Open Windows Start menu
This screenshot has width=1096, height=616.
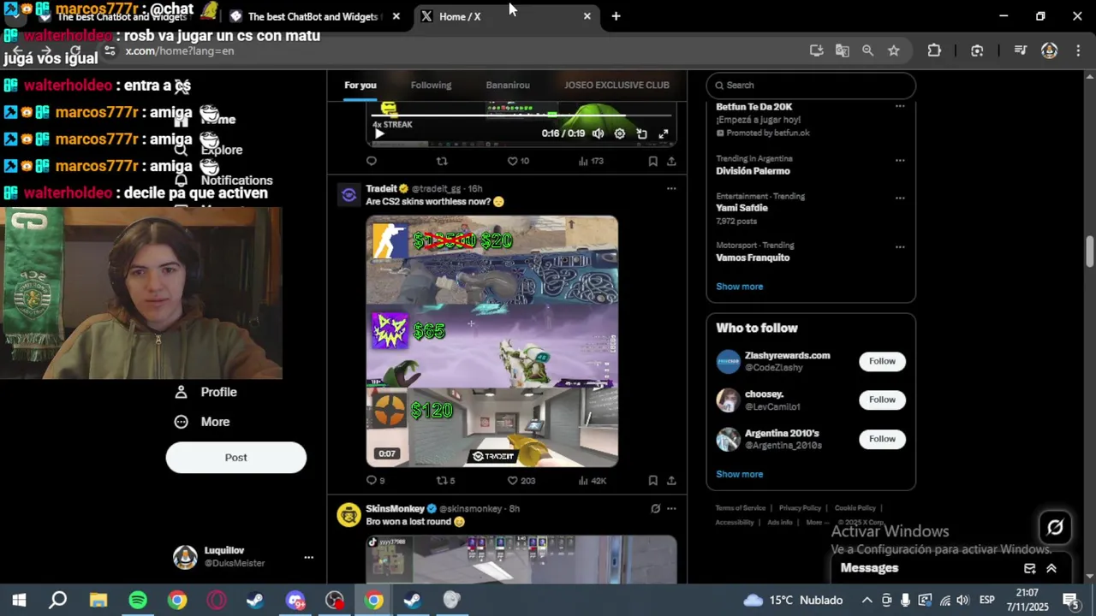click(x=19, y=601)
